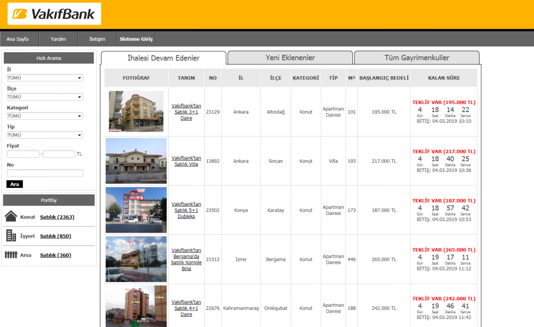Click the Hızlı Arama panel header
The image size is (534, 327).
(49, 58)
